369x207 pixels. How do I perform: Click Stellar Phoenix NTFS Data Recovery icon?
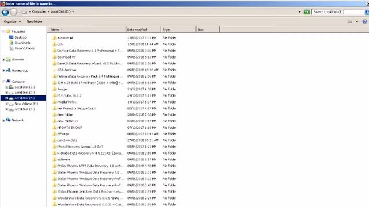54,166
